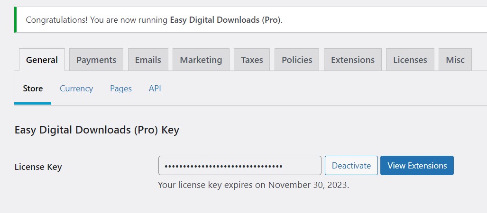Open the API sub-section
This screenshot has width=487, height=213.
tap(155, 89)
